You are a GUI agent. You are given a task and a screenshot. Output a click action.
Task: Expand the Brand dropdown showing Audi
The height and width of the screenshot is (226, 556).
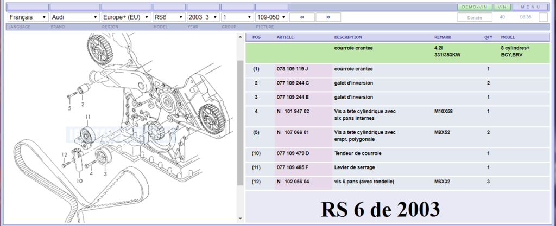click(74, 17)
